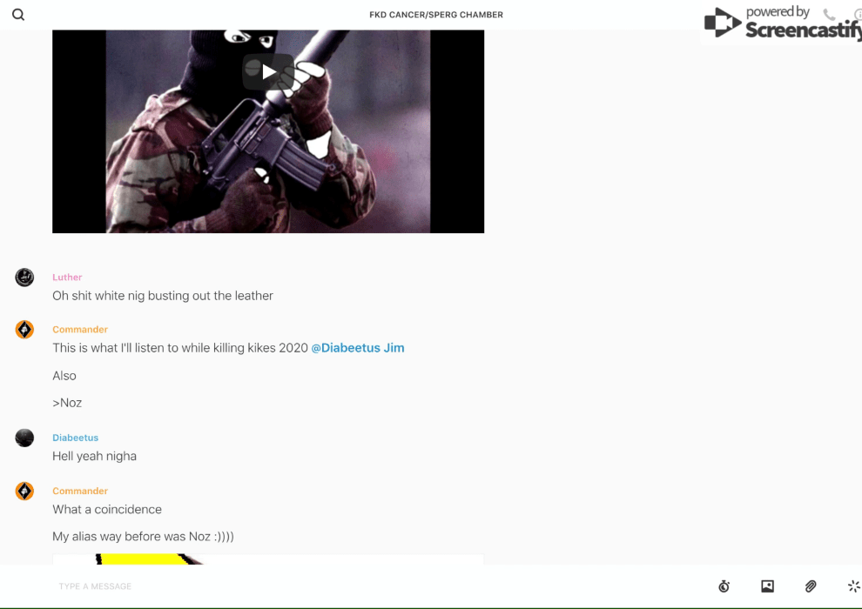
Task: Click the Screencastify logo overlay
Action: 781,23
